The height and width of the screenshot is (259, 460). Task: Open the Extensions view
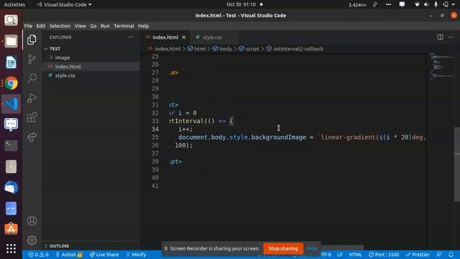pyautogui.click(x=32, y=117)
